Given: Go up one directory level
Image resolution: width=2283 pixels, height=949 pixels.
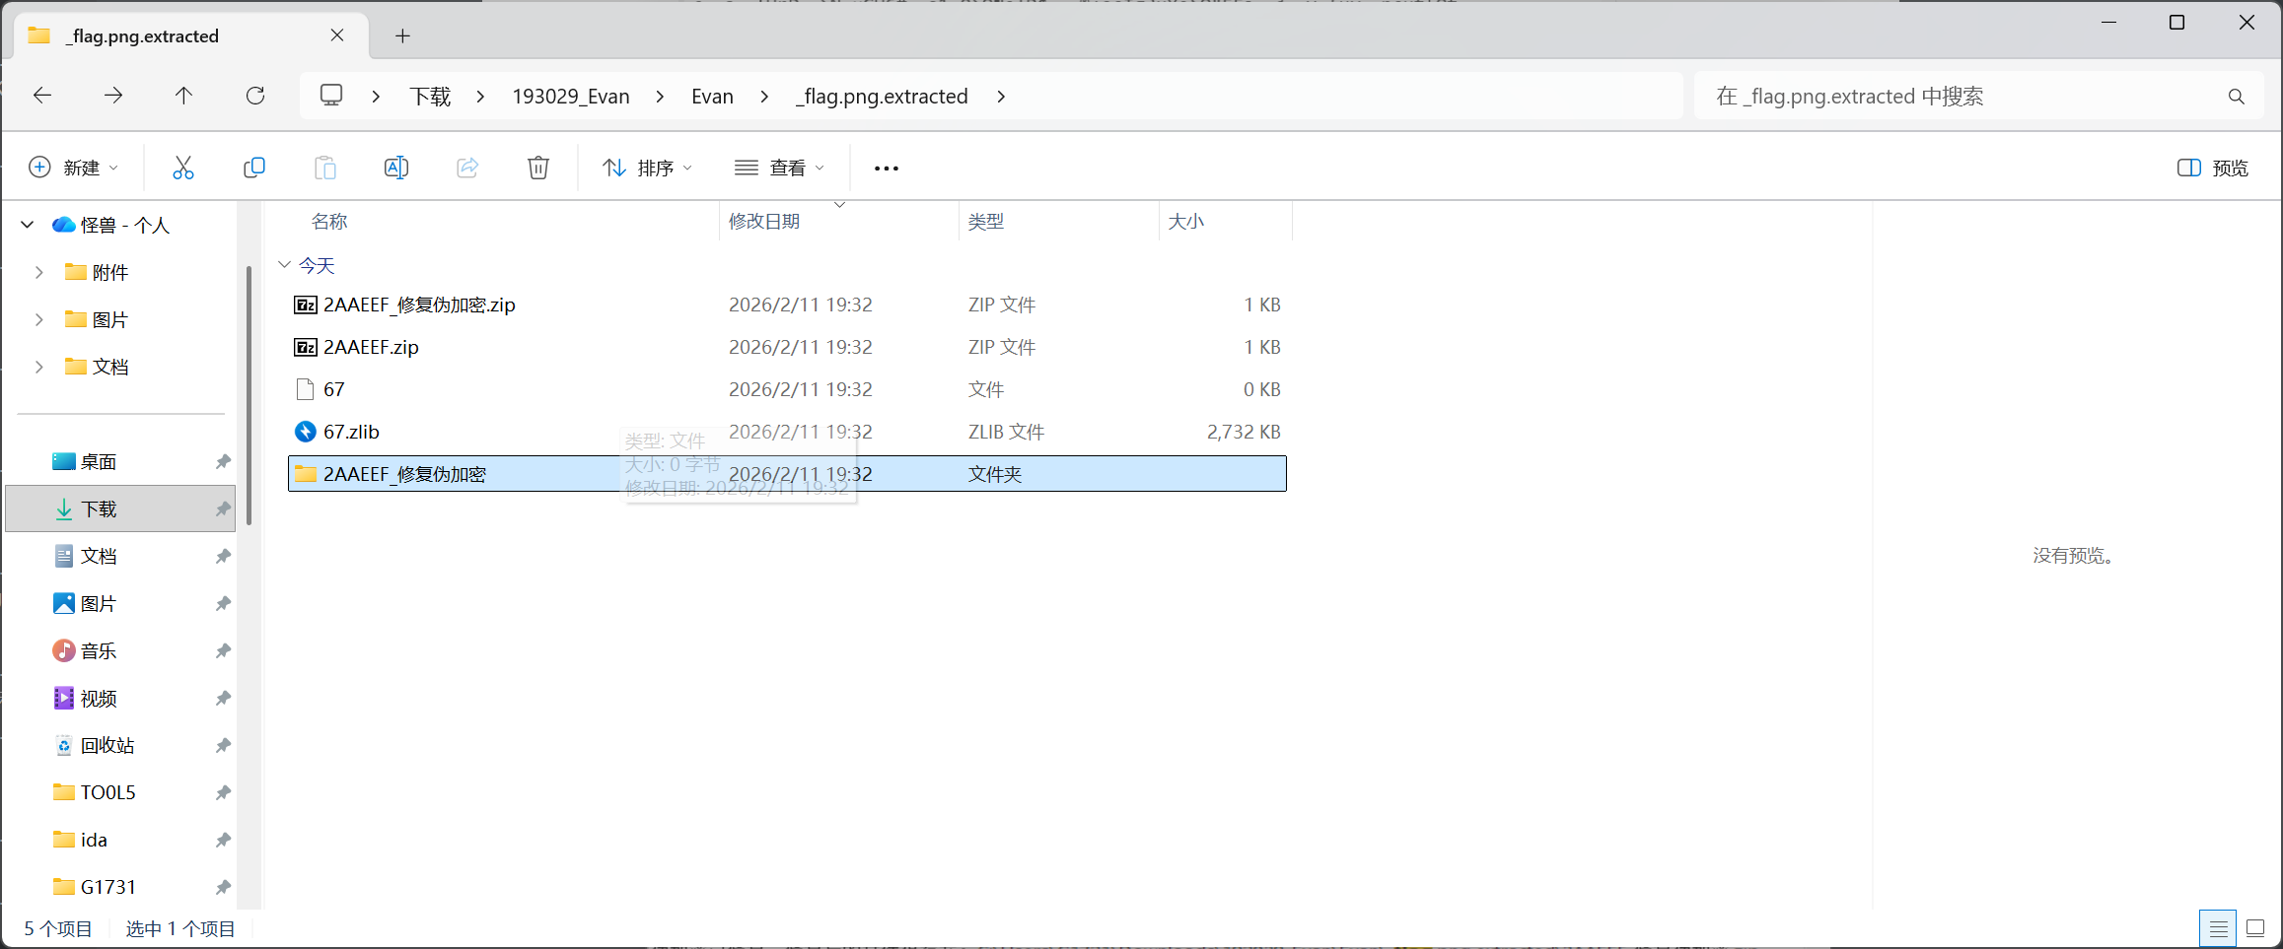Looking at the screenshot, I should click(183, 96).
